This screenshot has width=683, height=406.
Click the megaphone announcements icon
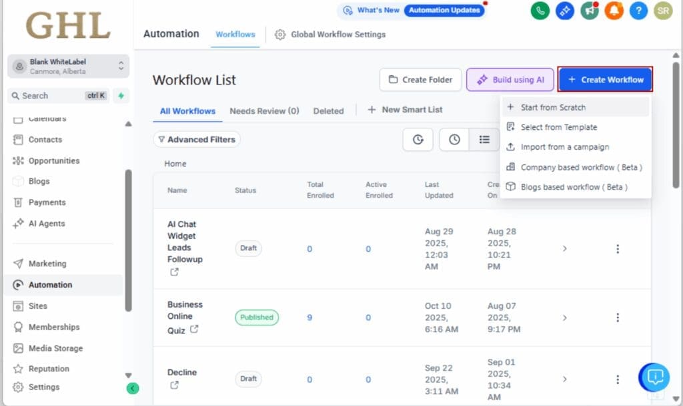(589, 11)
